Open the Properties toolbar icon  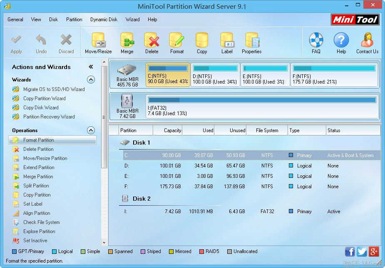252,40
